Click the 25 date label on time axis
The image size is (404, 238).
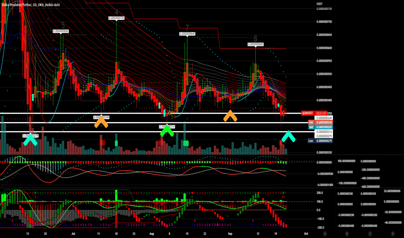click(134, 234)
